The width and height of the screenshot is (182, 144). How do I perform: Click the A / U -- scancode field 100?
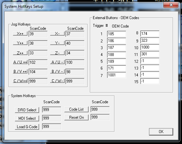(75, 62)
